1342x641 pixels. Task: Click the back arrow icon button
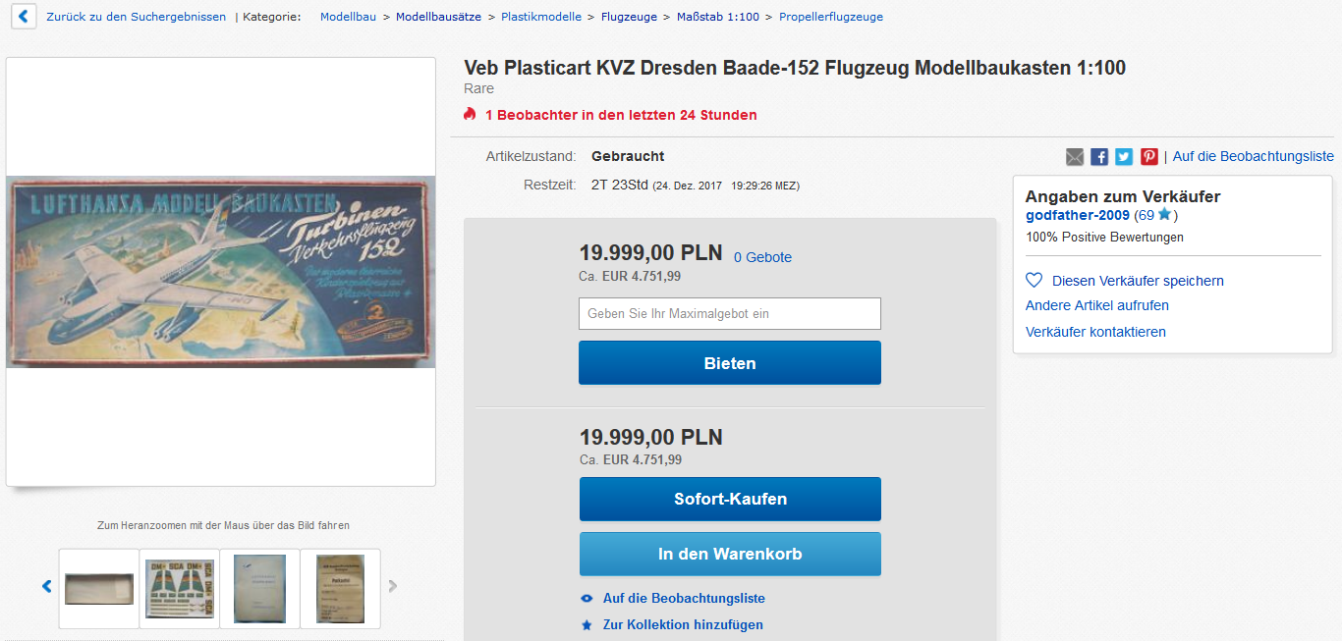24,17
